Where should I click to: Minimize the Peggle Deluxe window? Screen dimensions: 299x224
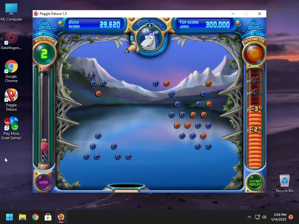233,14
